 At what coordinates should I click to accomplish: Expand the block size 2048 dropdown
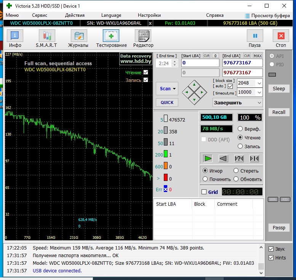(x=259, y=83)
